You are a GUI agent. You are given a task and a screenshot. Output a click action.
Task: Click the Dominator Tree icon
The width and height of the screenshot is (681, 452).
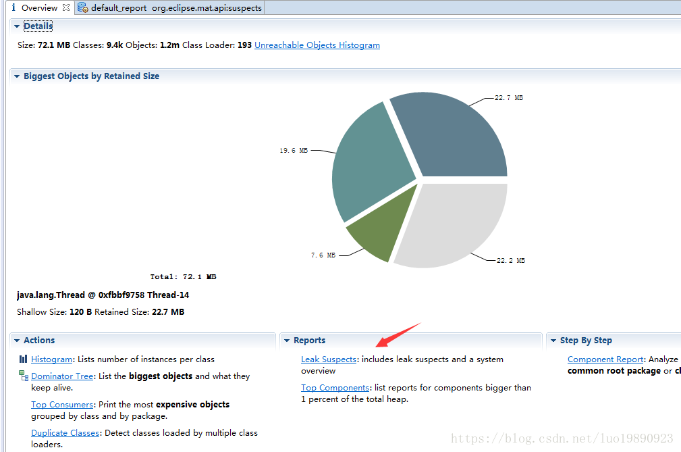24,376
